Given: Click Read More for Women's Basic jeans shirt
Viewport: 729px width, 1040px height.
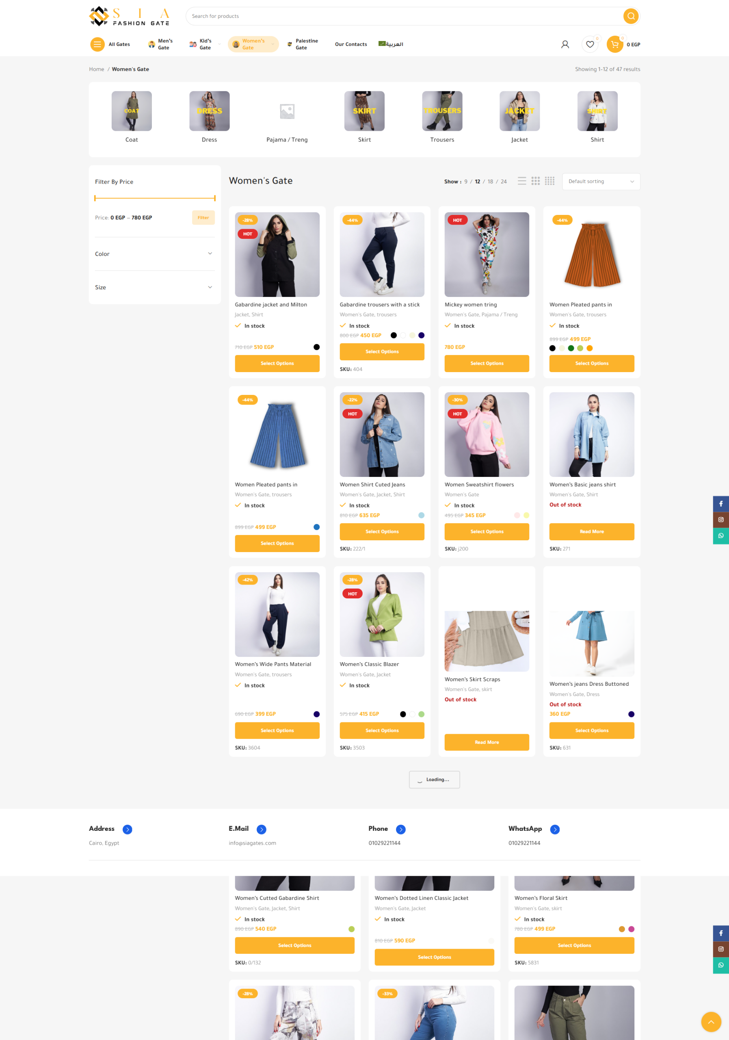Looking at the screenshot, I should click(591, 532).
